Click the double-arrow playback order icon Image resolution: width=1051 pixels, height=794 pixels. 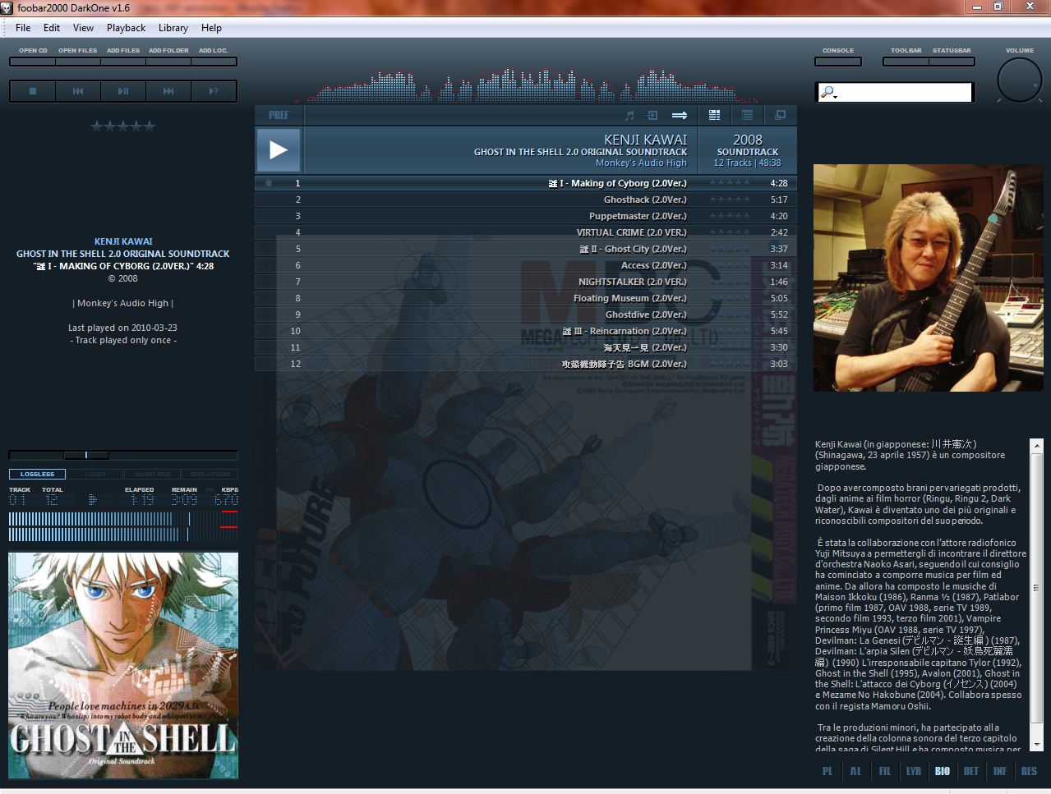click(x=680, y=115)
